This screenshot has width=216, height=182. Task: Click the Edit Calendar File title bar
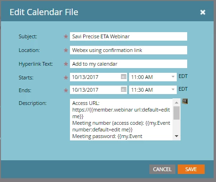coord(107,12)
